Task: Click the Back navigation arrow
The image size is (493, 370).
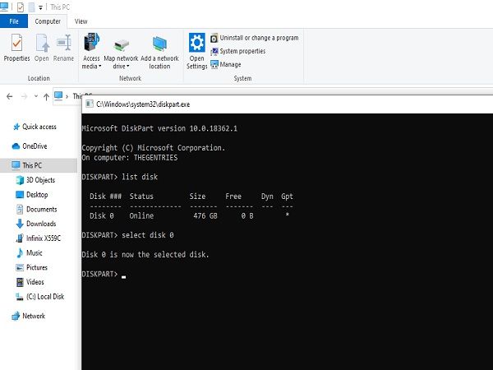Action: 9,96
